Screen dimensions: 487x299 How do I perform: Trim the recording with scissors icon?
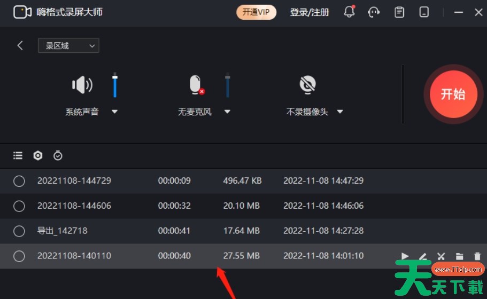[441, 257]
